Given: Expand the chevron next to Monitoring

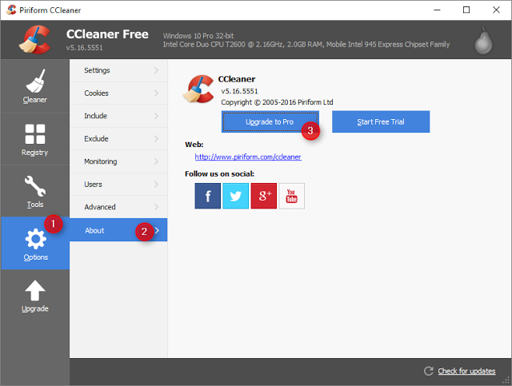Looking at the screenshot, I should coord(157,161).
